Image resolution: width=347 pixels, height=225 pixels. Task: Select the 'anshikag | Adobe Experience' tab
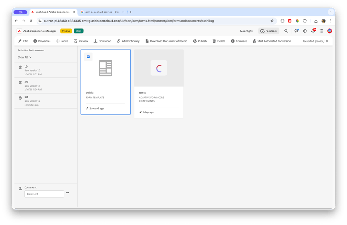pos(53,12)
